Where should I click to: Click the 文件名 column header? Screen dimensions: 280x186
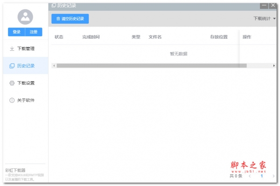(x=155, y=37)
